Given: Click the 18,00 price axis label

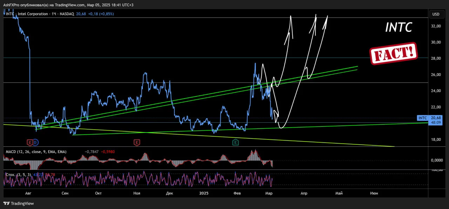Looking at the screenshot, I should pos(436,139).
